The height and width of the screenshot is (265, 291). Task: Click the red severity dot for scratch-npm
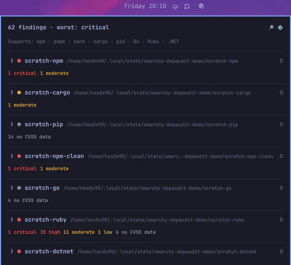[x=19, y=61]
